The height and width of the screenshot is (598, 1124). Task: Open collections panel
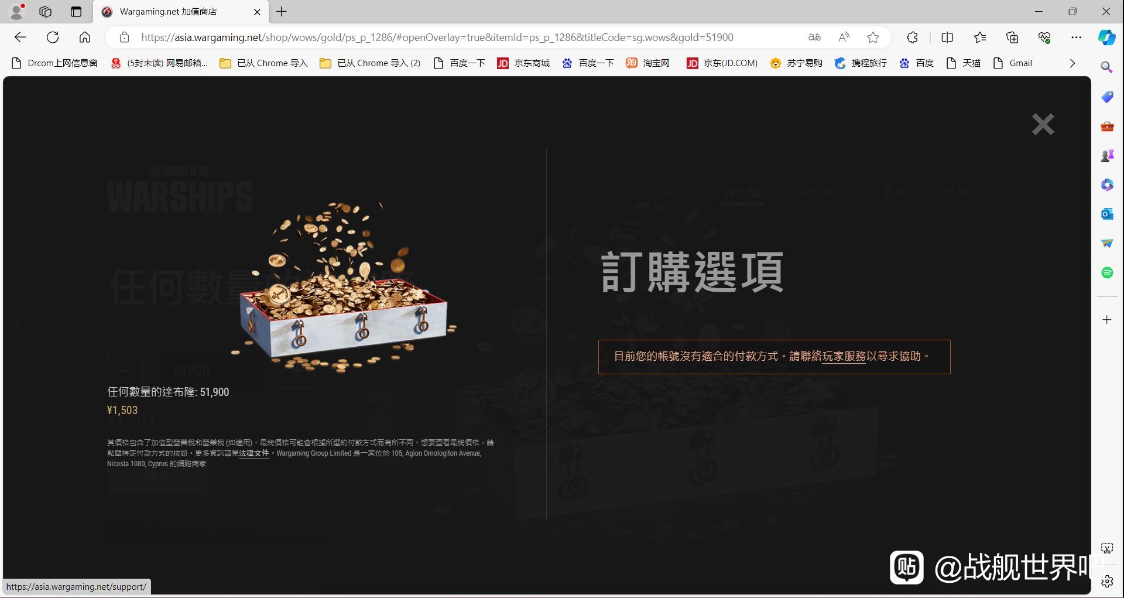coord(1012,37)
